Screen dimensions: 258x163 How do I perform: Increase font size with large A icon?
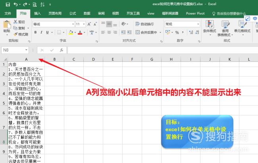pyautogui.click(x=89, y=24)
